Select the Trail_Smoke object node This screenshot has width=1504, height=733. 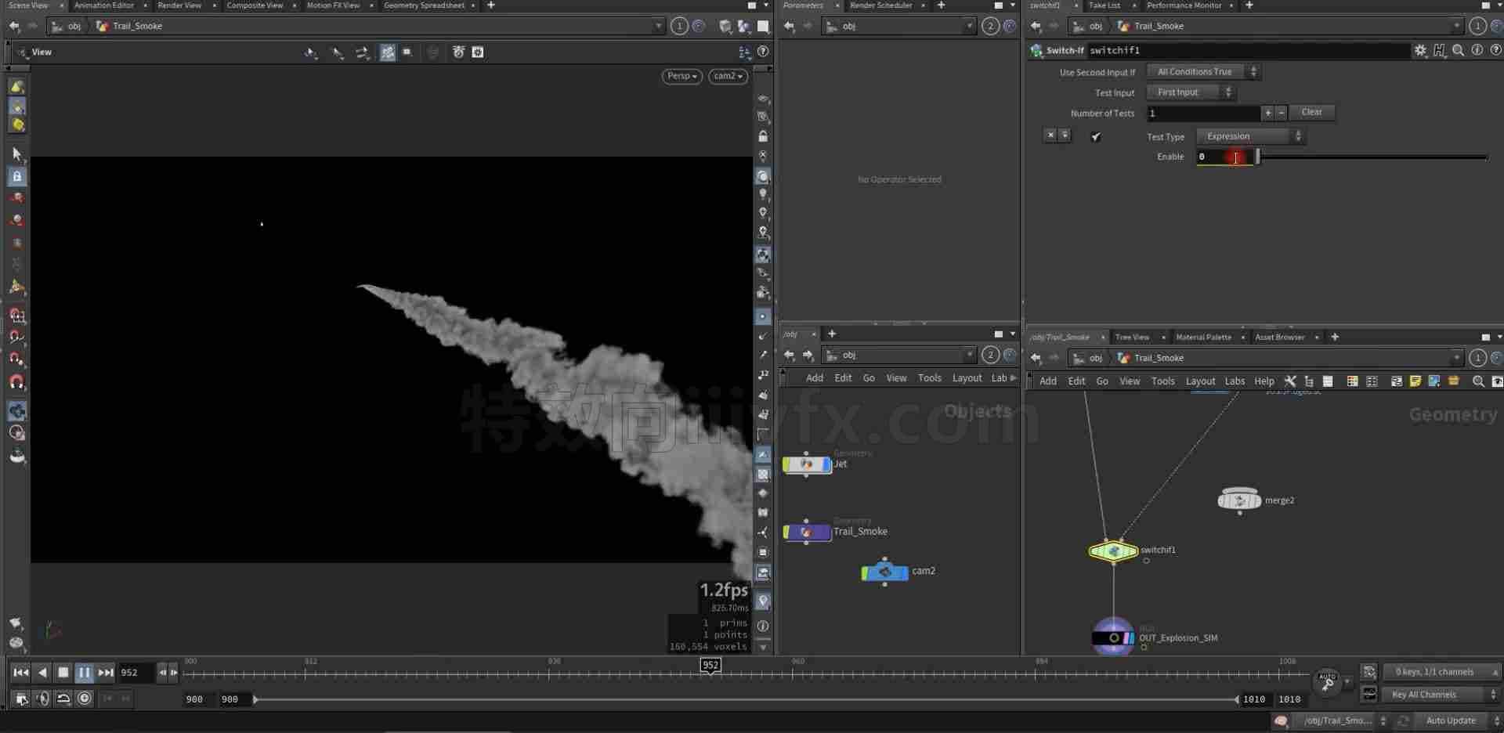tap(807, 533)
